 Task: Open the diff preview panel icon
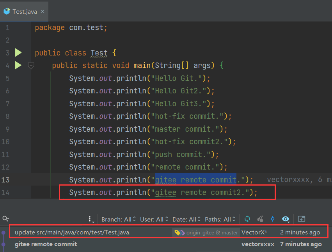(302, 219)
